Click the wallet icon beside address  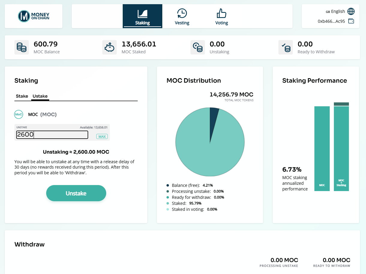click(351, 21)
